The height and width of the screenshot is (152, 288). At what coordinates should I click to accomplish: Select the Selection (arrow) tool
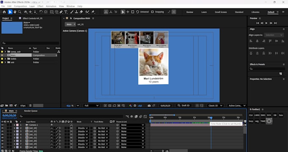10,12
